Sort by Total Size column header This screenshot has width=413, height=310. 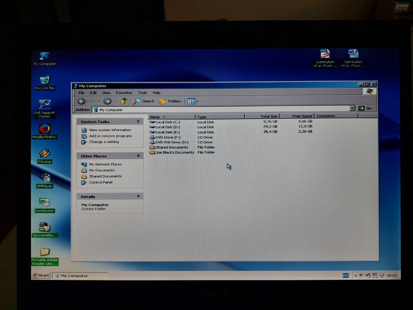pyautogui.click(x=262, y=116)
